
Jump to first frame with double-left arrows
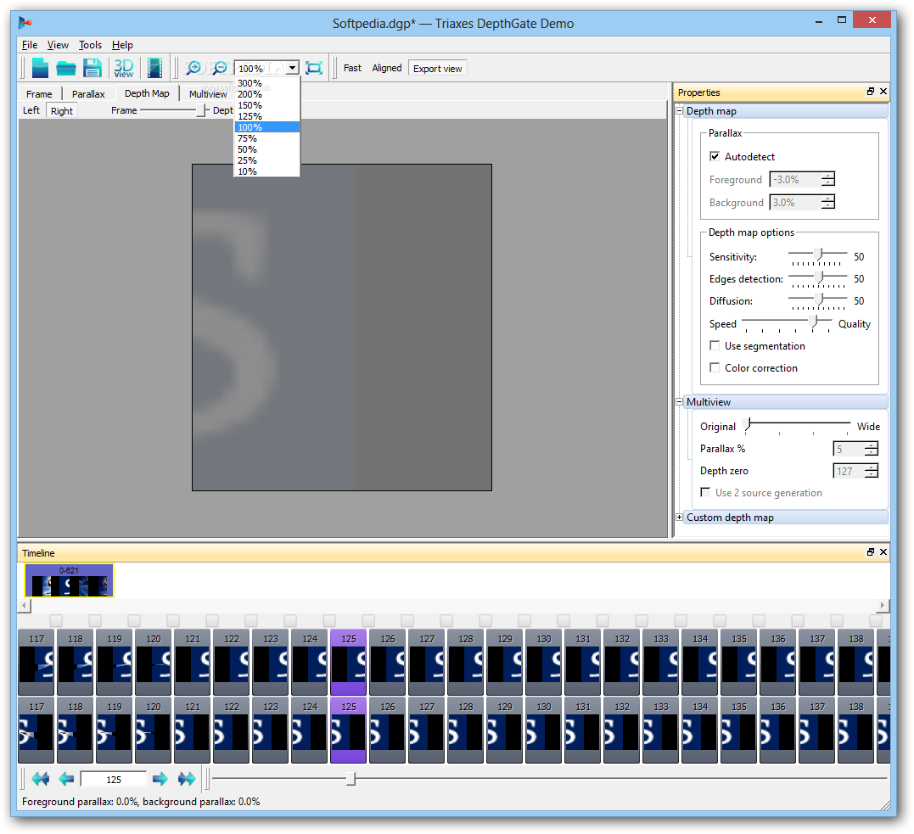pos(40,779)
